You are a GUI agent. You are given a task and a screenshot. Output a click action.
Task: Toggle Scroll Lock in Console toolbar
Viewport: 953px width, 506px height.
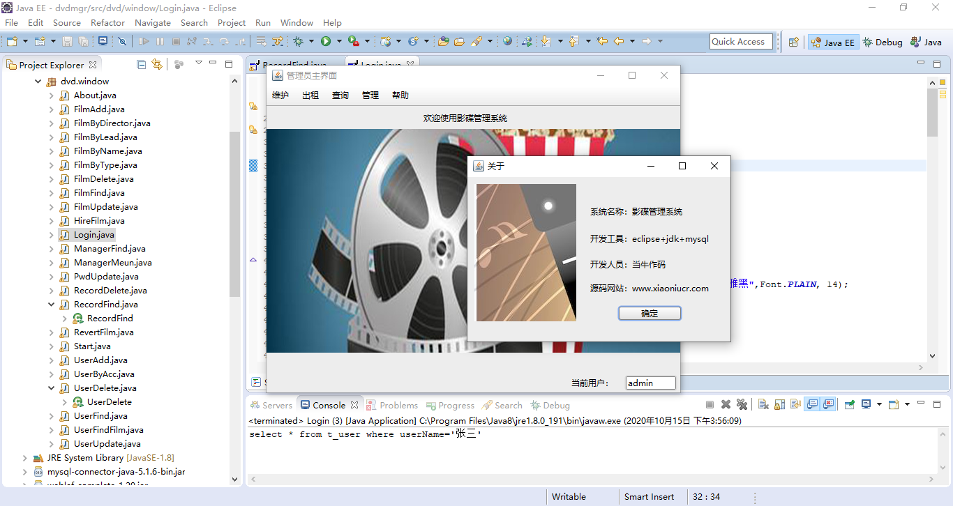779,404
